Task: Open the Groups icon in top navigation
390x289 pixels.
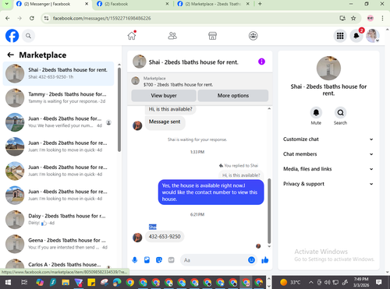Action: [x=253, y=36]
